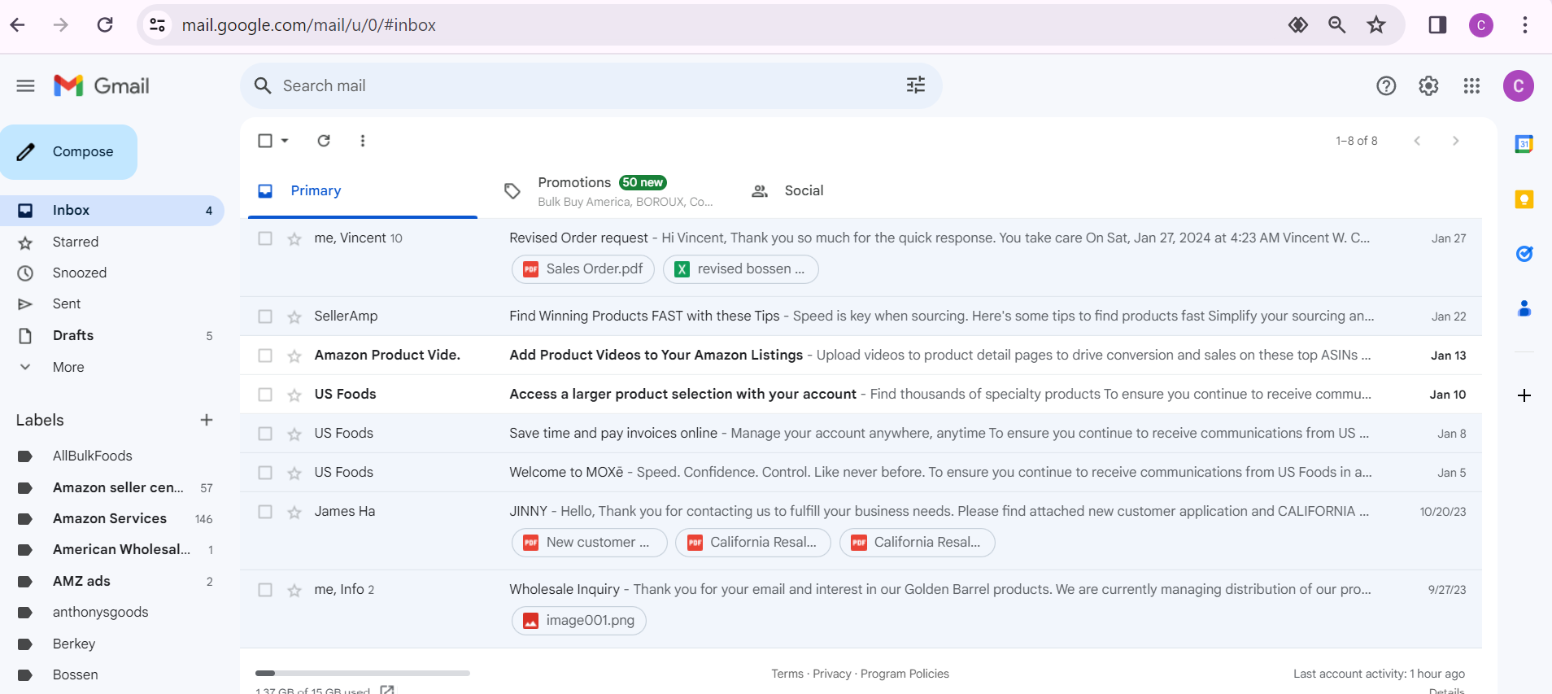Compose a new email

tap(68, 152)
